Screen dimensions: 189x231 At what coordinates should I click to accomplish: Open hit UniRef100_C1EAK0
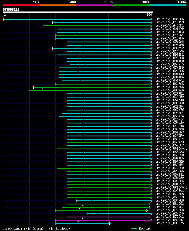click(x=170, y=38)
